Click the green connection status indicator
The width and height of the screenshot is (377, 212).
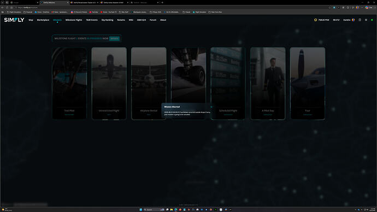[372, 20]
